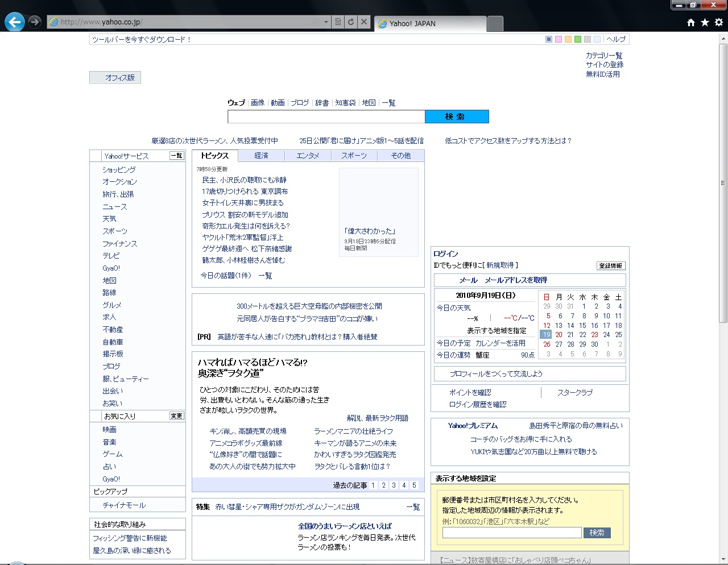
Task: Click the main web search input field
Action: [x=326, y=117]
